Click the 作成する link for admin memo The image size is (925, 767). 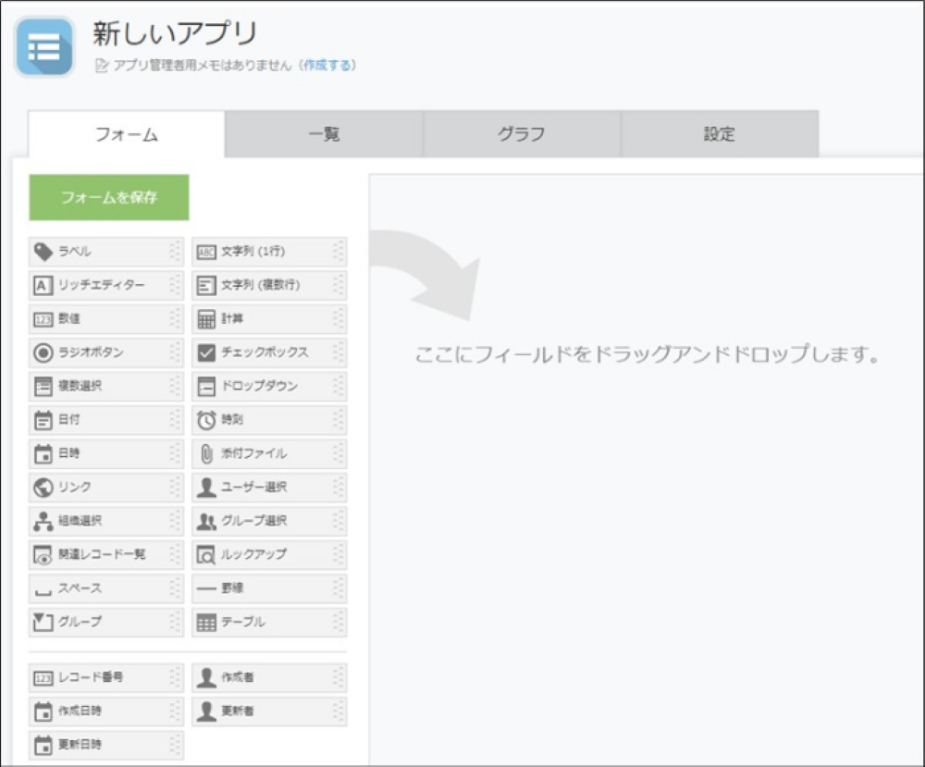(331, 65)
